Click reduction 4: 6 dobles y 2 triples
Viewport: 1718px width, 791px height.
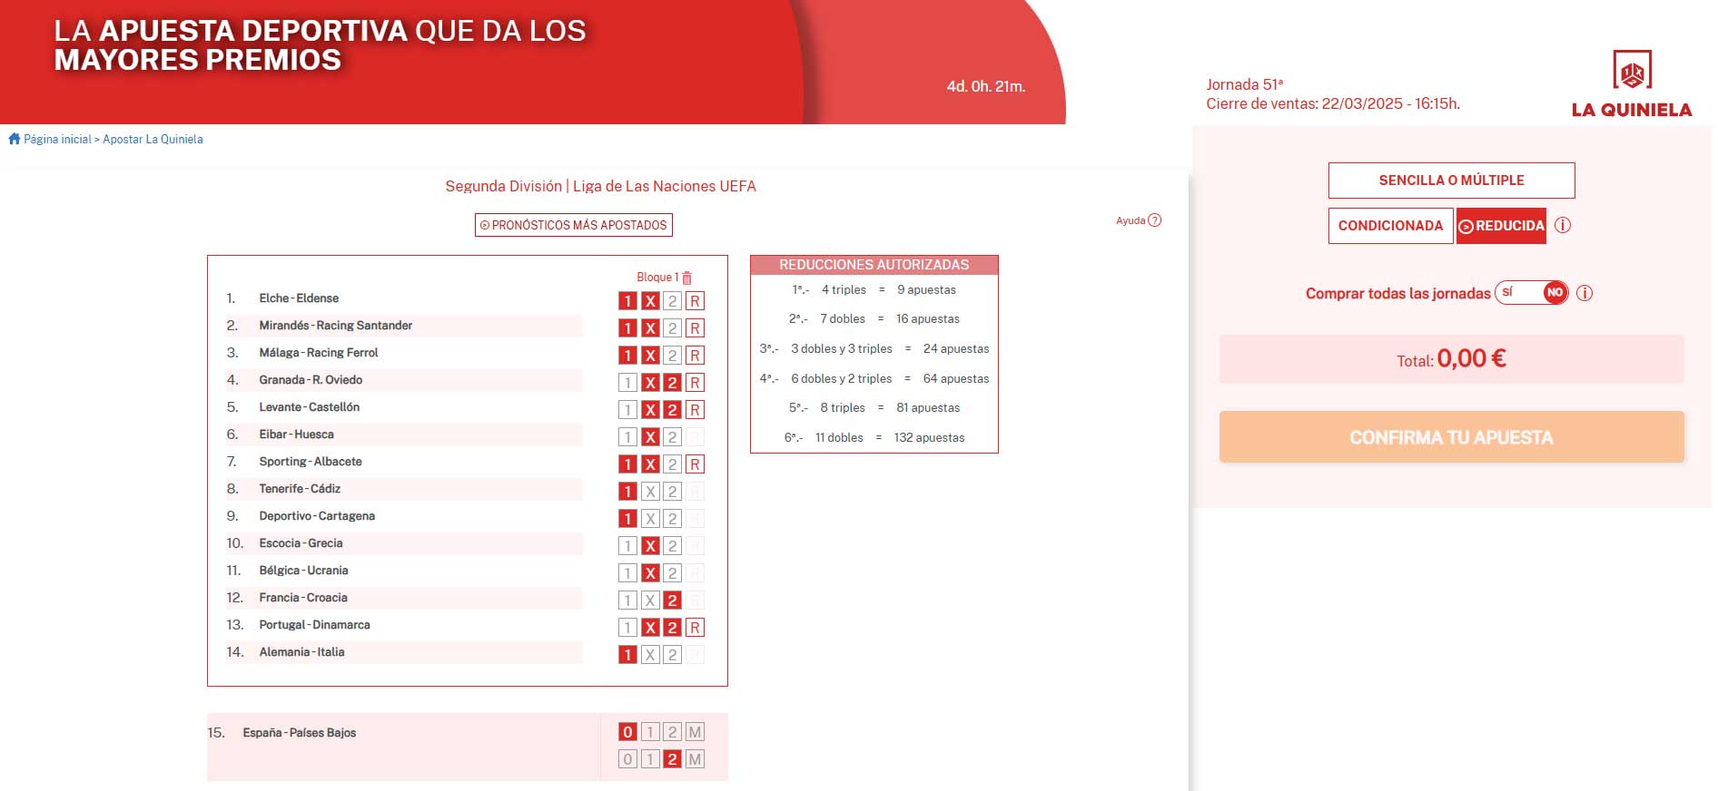point(874,379)
